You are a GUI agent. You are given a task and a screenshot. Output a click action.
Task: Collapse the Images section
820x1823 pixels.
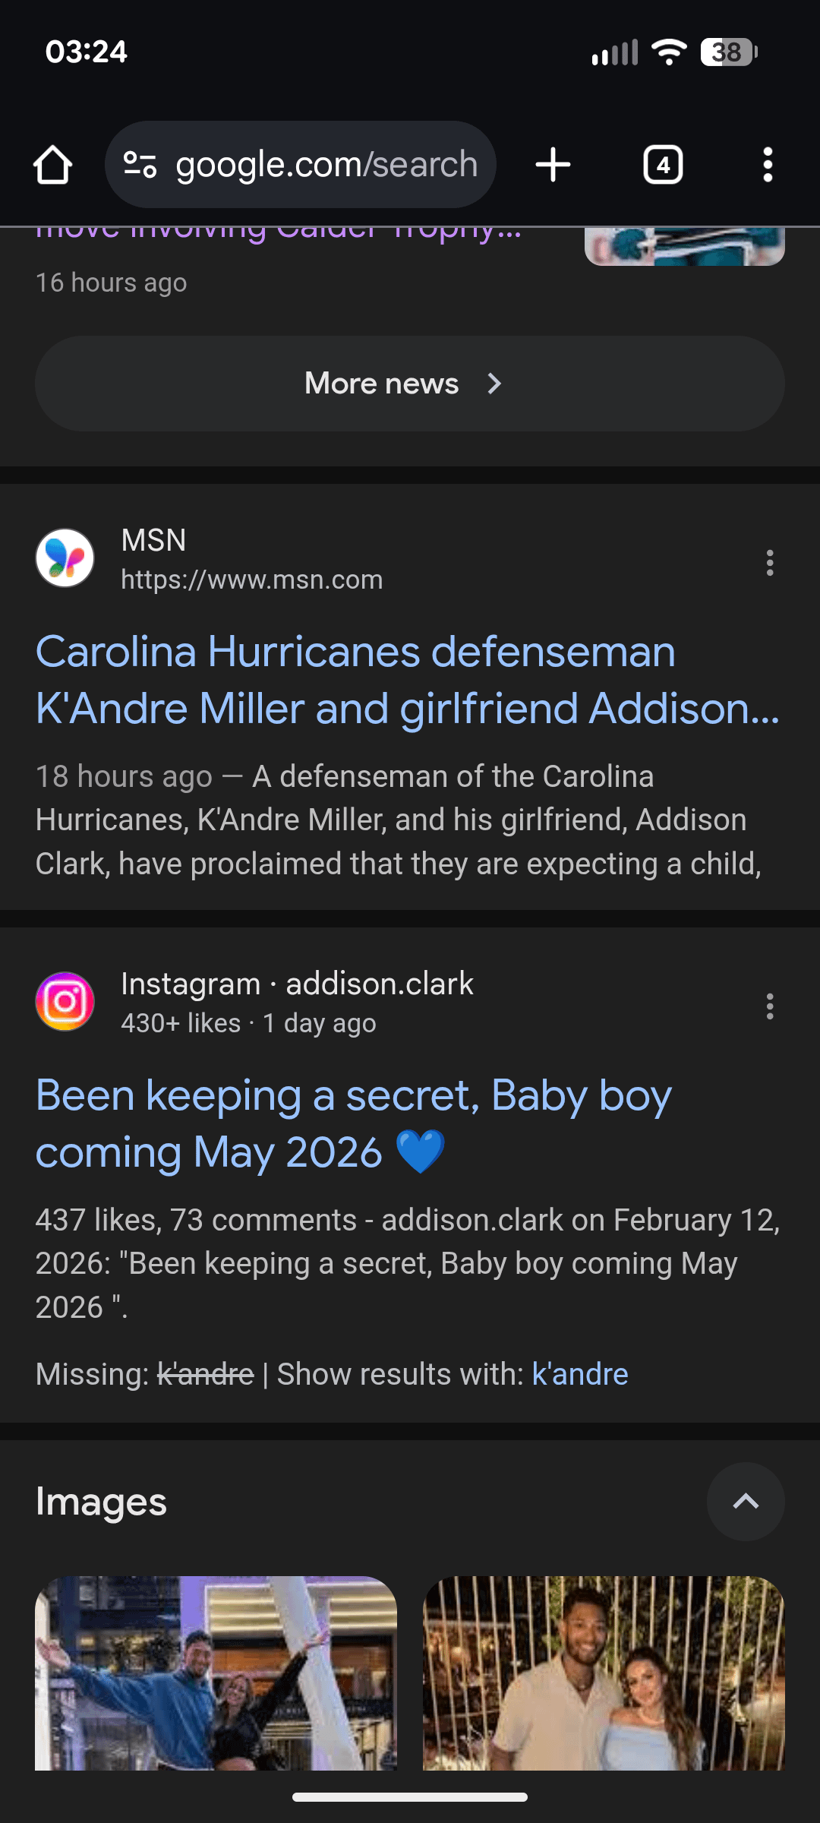point(745,1502)
